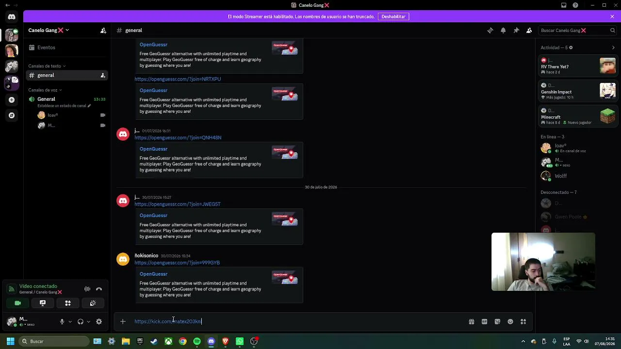Screen dimensions: 621x349
Task: Start an activity in the voice panel
Action: click(68, 303)
